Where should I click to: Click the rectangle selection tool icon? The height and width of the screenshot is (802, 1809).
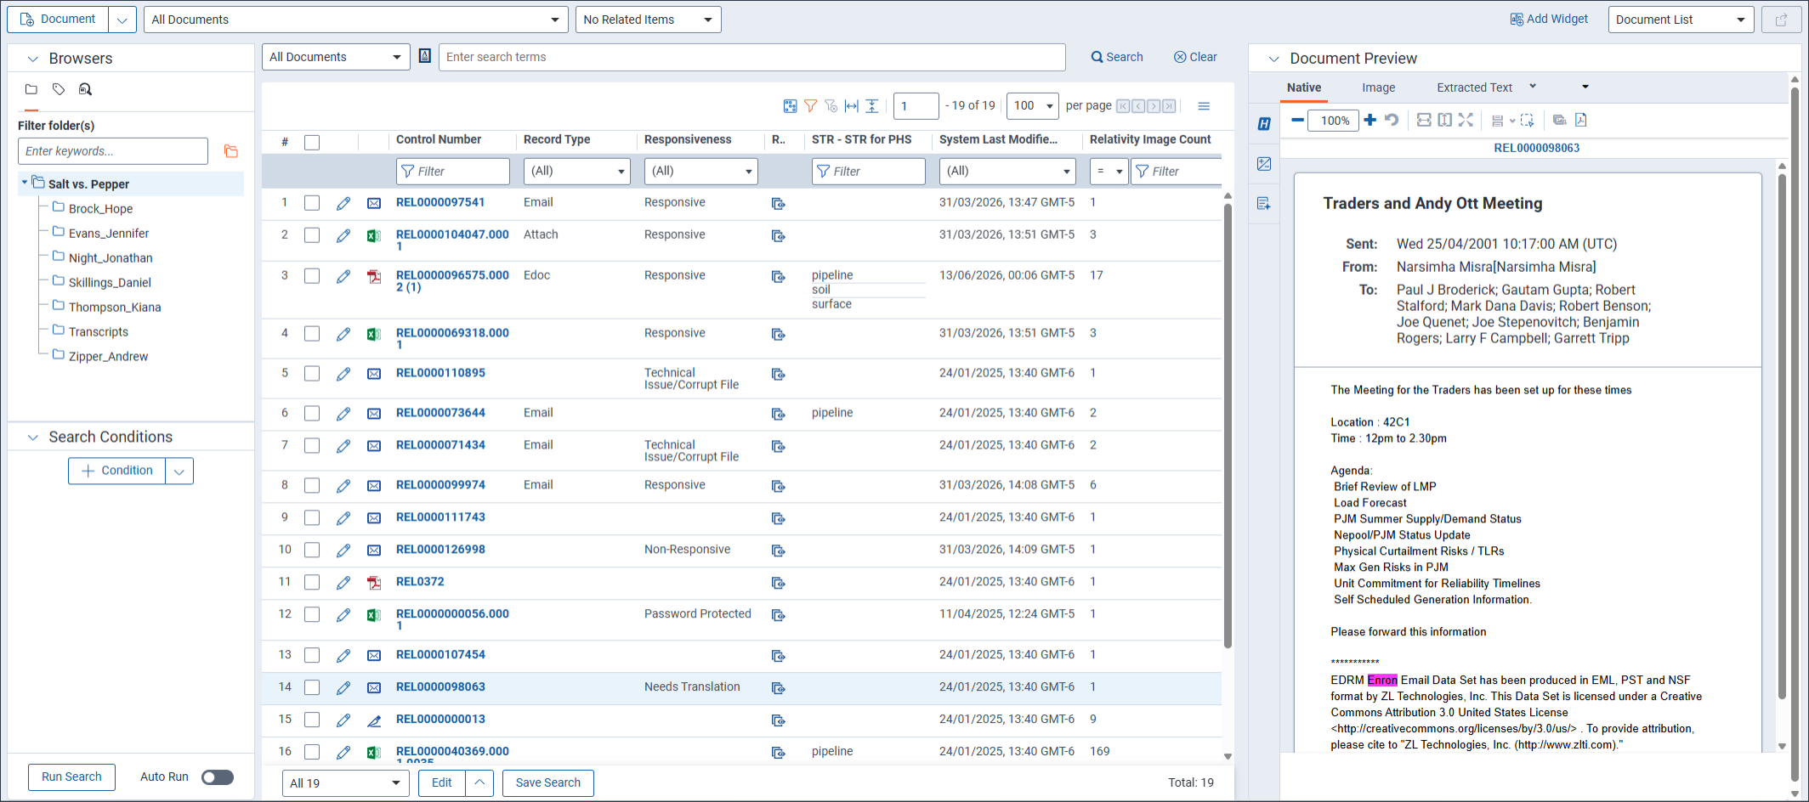tap(1528, 120)
